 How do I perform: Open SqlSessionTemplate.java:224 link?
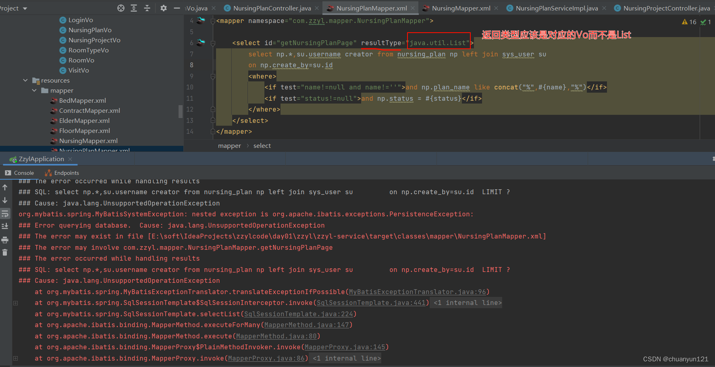point(298,314)
